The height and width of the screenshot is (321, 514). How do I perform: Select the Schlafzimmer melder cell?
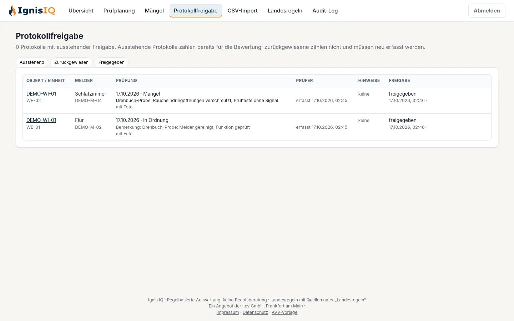91,94
